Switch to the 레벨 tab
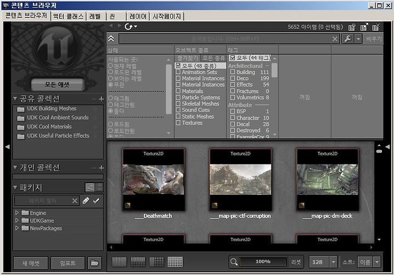This screenshot has width=394, height=275. pos(95,16)
